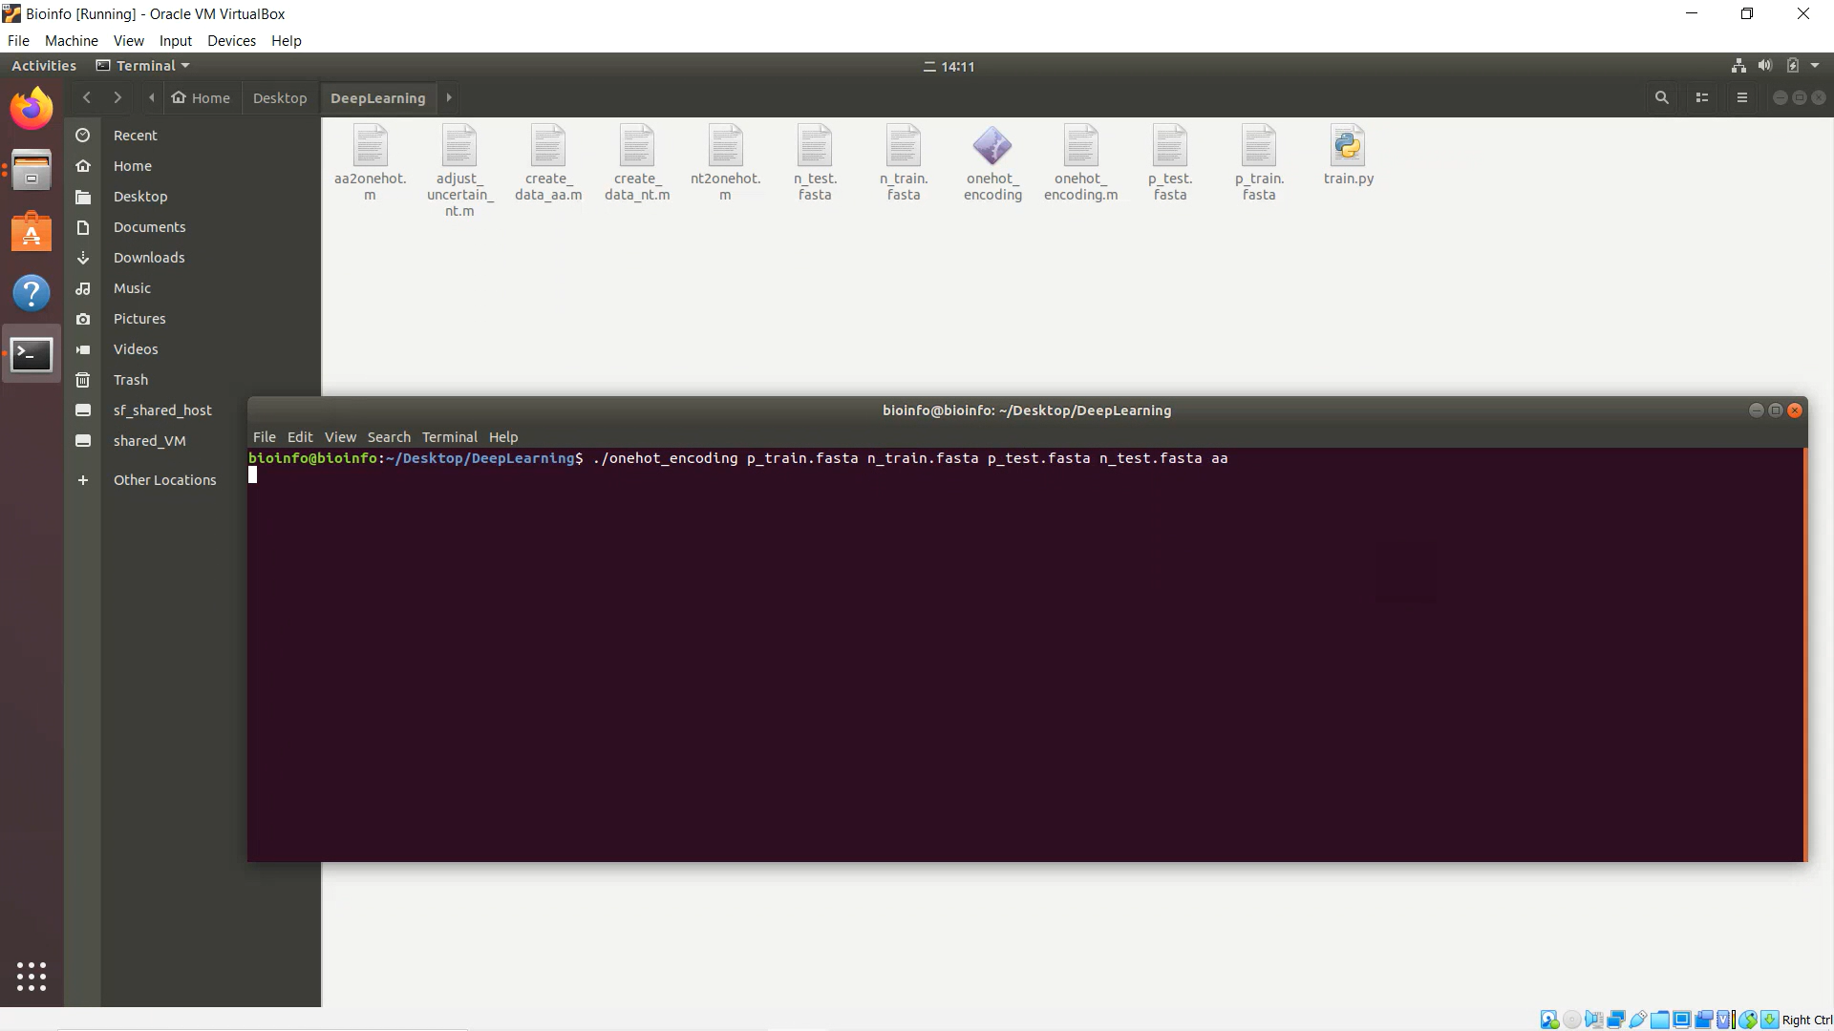This screenshot has width=1834, height=1031.
Task: Add Other Locations from sidebar
Action: (164, 480)
